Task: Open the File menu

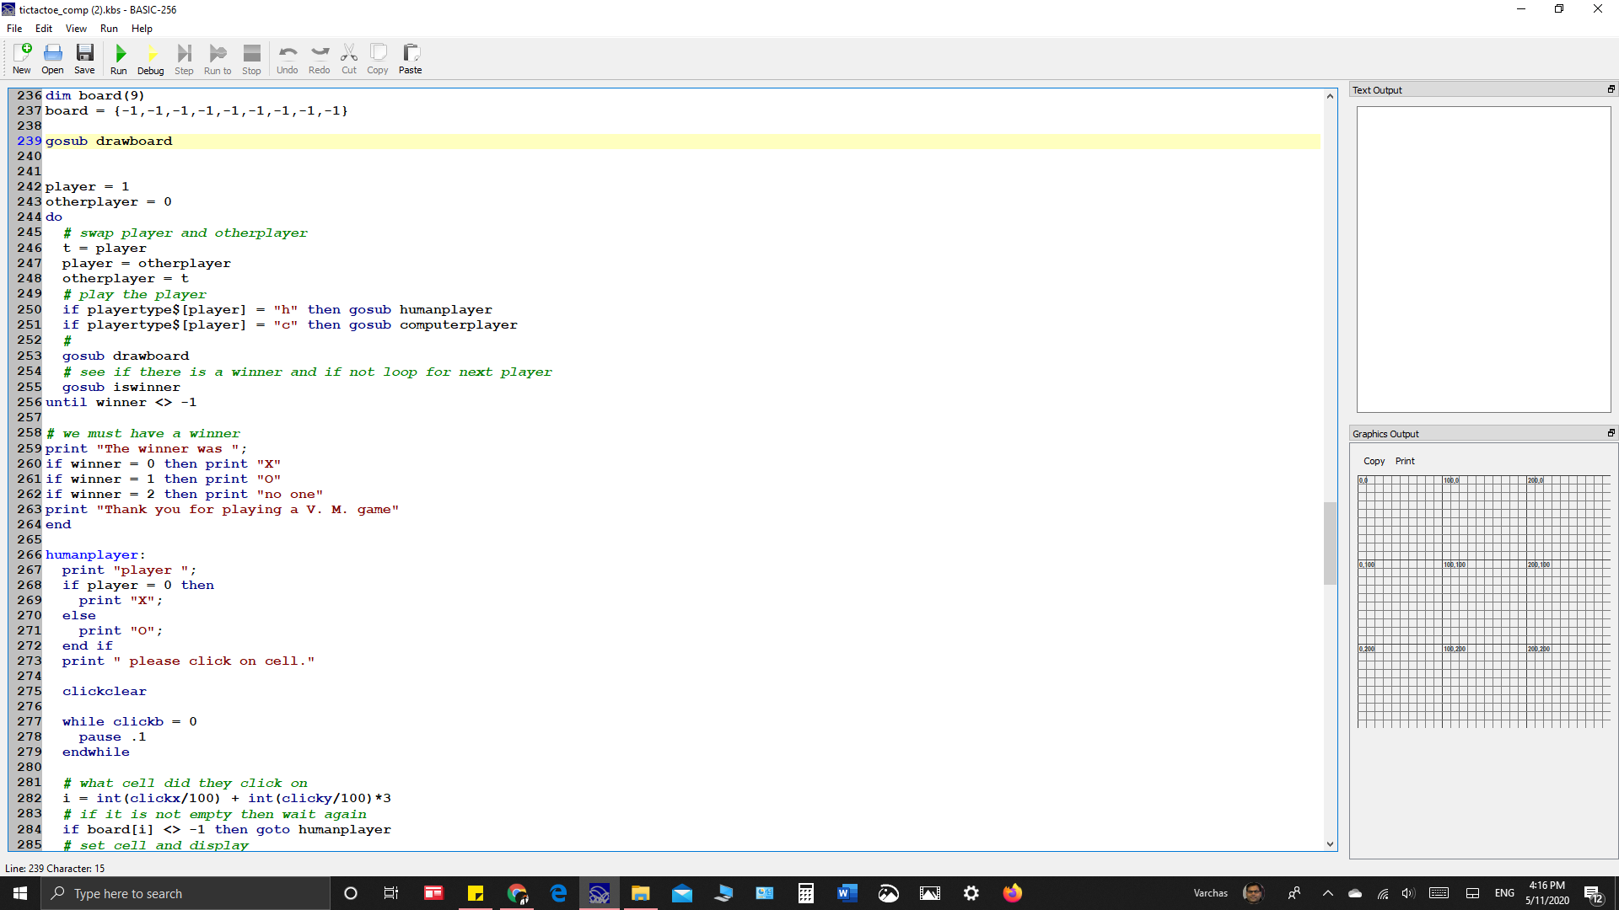Action: point(14,28)
